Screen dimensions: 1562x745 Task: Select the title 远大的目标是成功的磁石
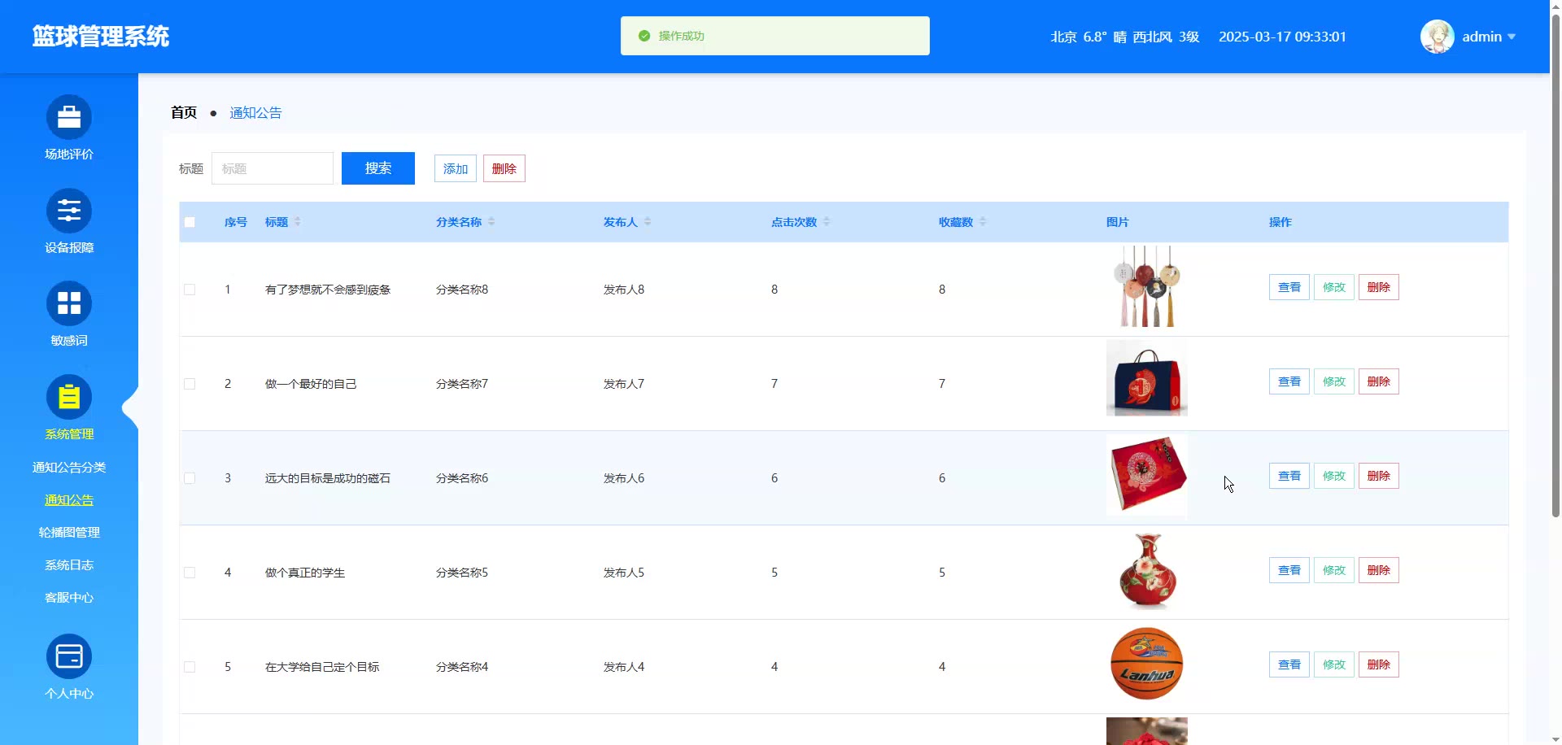pos(328,478)
